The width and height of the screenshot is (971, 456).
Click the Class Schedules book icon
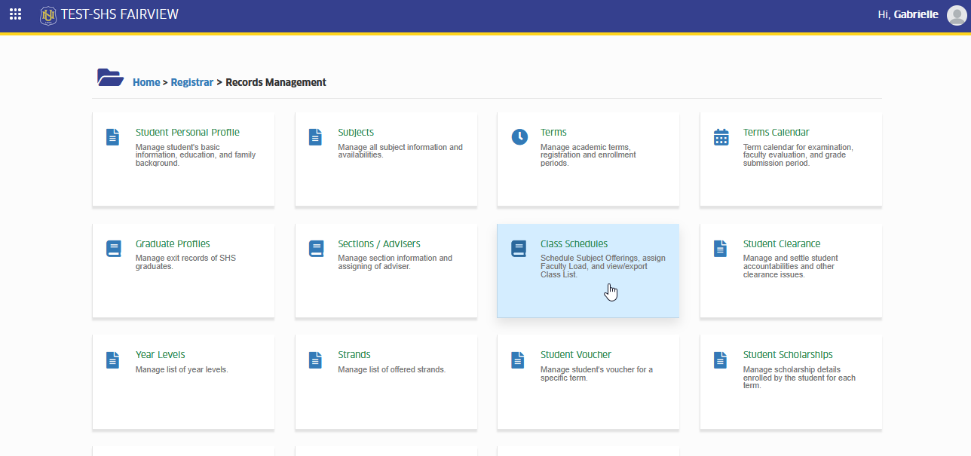coord(518,249)
